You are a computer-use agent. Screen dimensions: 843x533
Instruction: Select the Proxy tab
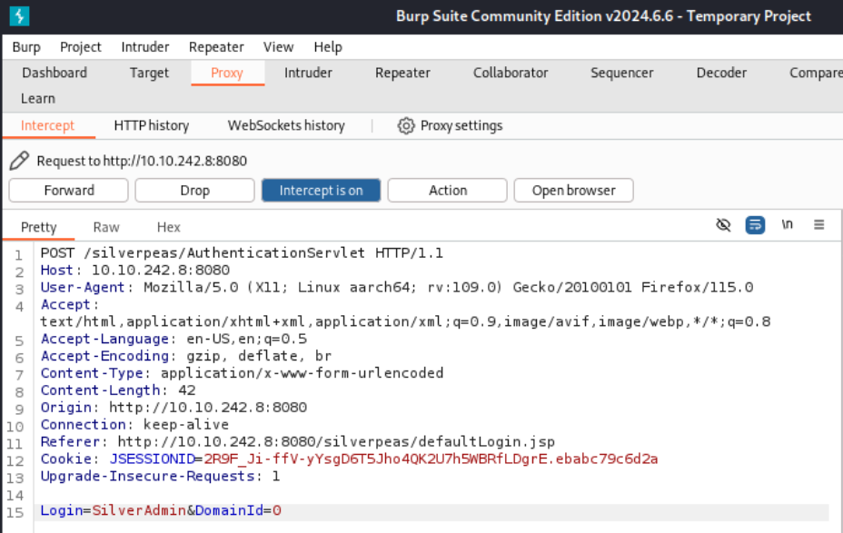pos(227,73)
